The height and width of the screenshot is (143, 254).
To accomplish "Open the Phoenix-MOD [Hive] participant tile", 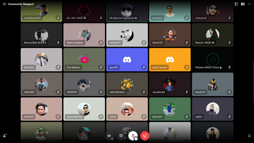I will (213, 60).
